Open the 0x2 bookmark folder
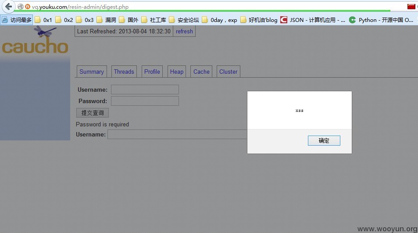Viewport: 418px width, 233px height. tap(64, 20)
